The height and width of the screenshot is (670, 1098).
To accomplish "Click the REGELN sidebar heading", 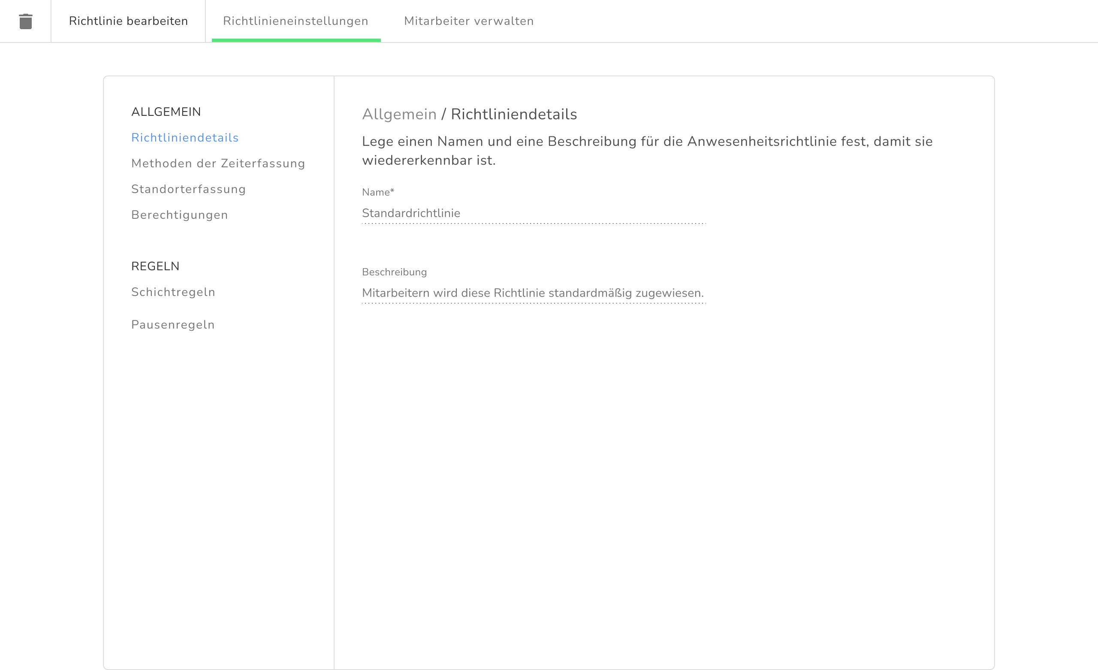I will [x=155, y=266].
